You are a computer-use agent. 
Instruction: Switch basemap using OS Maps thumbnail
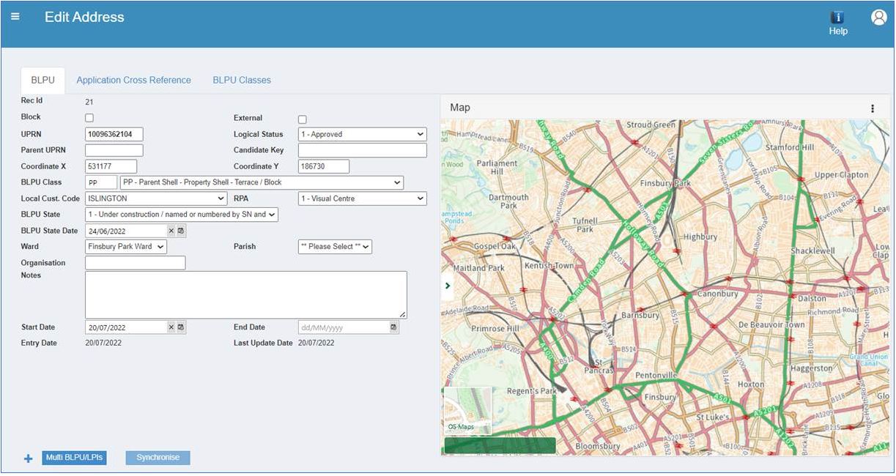(x=468, y=411)
